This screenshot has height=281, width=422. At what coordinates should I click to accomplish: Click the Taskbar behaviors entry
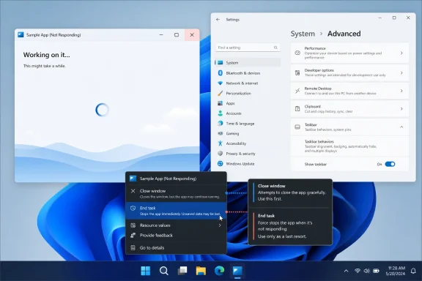click(x=350, y=146)
